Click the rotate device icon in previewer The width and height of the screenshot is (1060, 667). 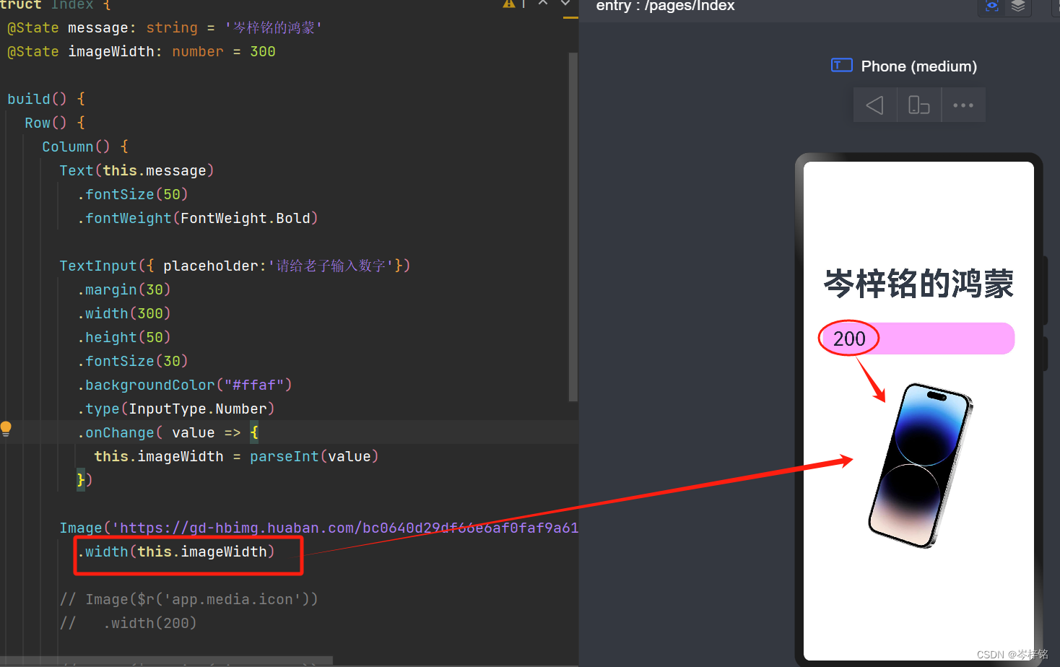918,105
